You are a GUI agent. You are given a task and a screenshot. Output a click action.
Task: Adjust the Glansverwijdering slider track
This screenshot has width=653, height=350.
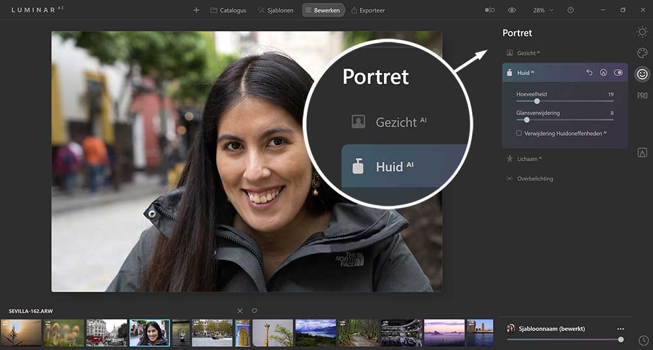(565, 119)
